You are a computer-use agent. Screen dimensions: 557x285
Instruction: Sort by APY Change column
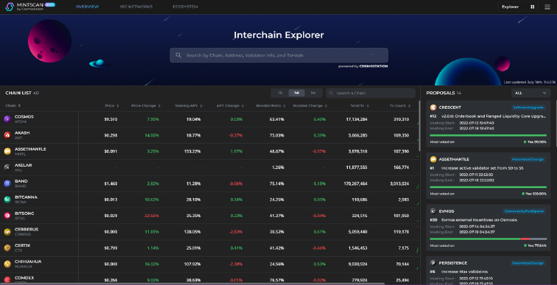click(x=230, y=105)
